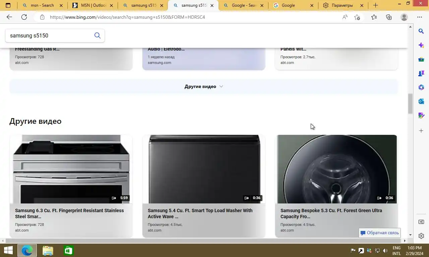The height and width of the screenshot is (257, 429).
Task: Add page to favorites star icon
Action: point(357,17)
